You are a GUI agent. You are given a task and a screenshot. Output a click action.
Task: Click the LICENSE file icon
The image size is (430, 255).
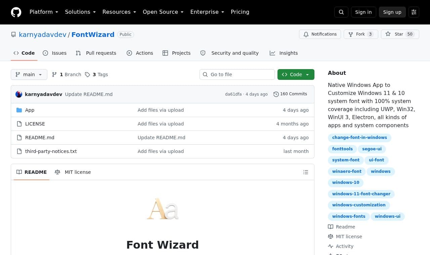point(19,124)
